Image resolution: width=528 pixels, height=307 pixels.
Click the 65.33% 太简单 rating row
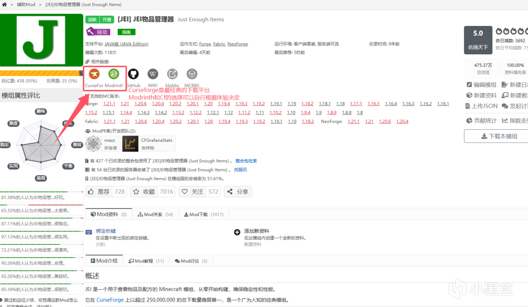(x=42, y=210)
